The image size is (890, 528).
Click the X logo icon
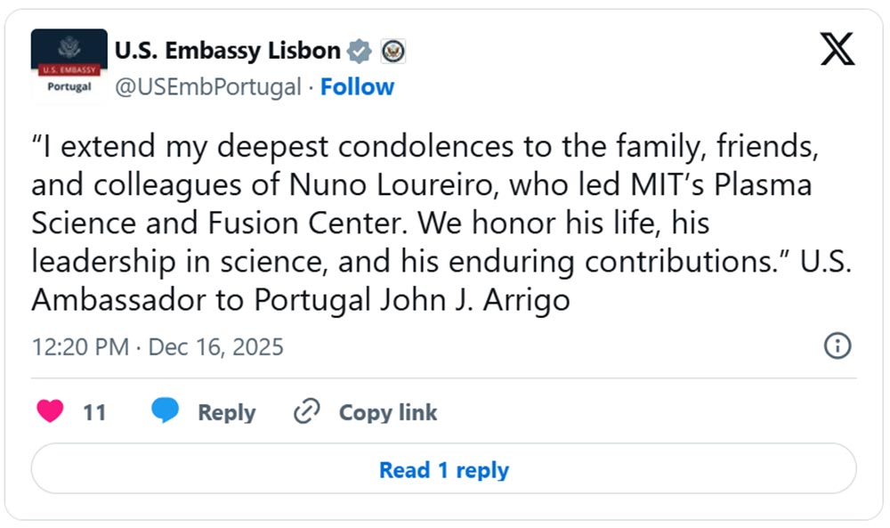pos(837,49)
